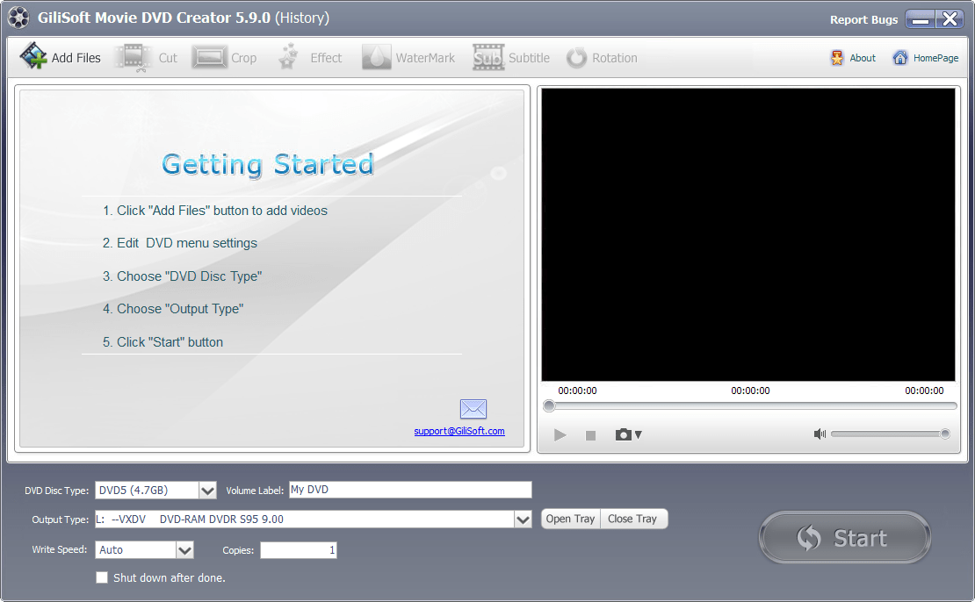Open the About dialog
Screen dimensions: 975x602
[x=853, y=58]
